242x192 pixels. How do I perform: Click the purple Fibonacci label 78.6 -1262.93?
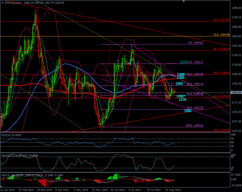pos(195,108)
